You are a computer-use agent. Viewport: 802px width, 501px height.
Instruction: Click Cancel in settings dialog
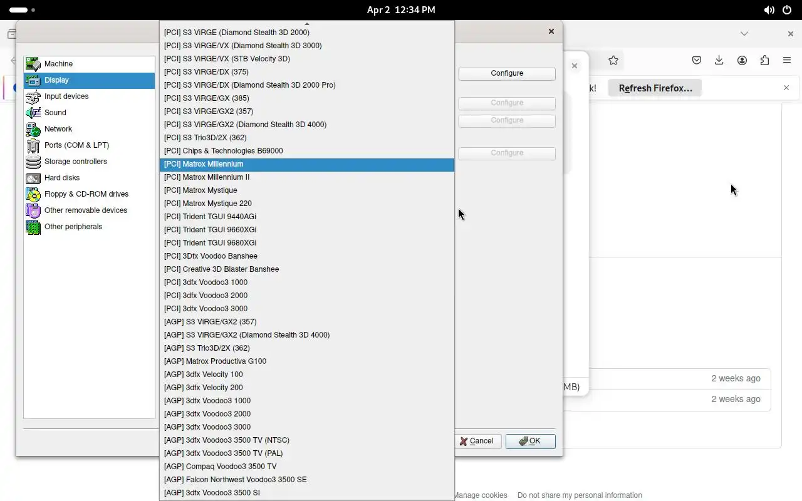coord(477,441)
